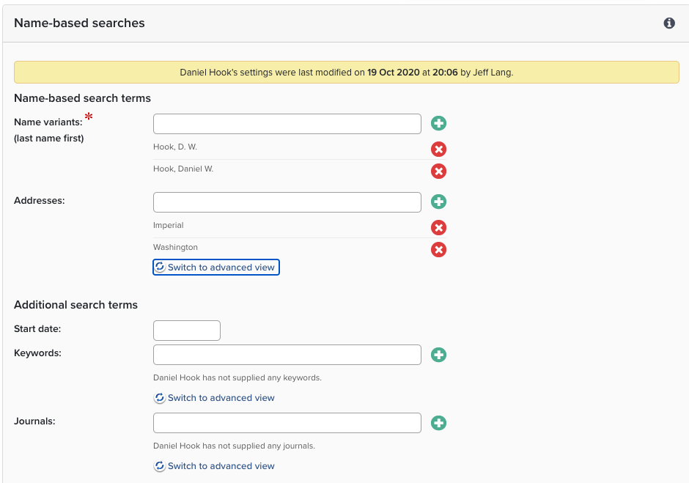Viewport: 689px width, 483px height.
Task: Delete the 'Hook, Daniel W.' name variant
Action: click(438, 172)
